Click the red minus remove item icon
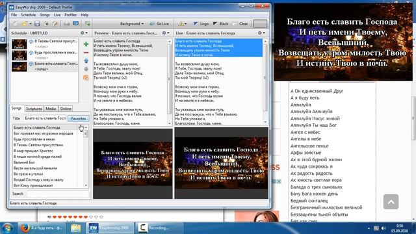Screen dimensions: 416x234 coord(86,53)
